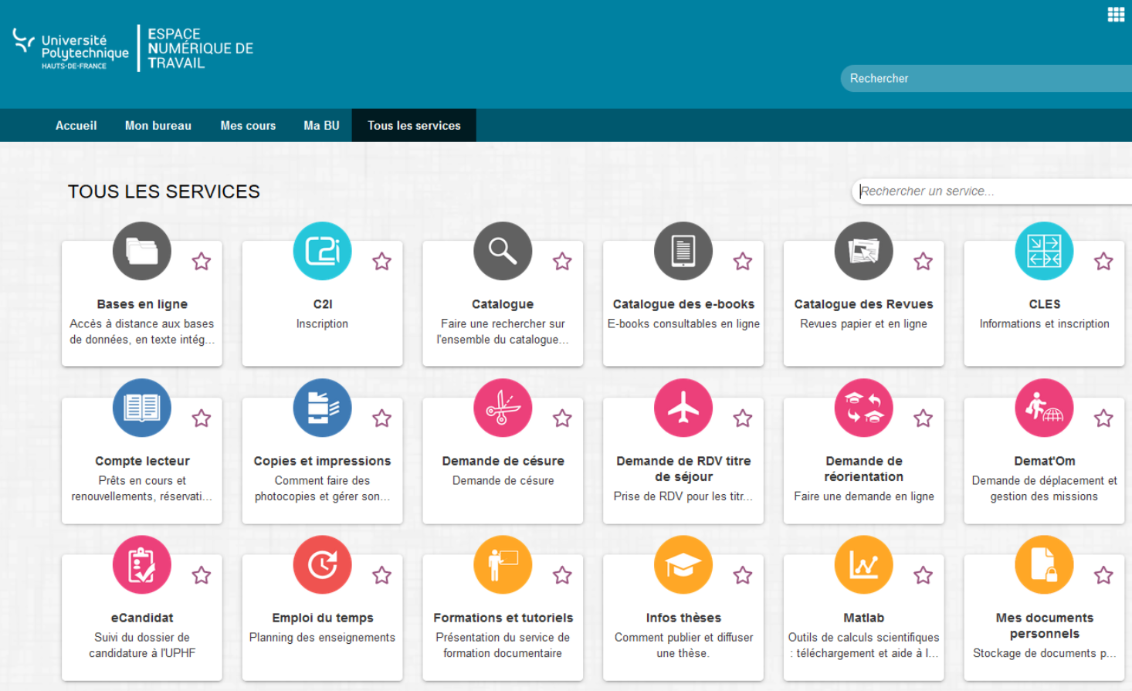
Task: Click the Infos thèses graduation cap icon
Action: pyautogui.click(x=683, y=564)
